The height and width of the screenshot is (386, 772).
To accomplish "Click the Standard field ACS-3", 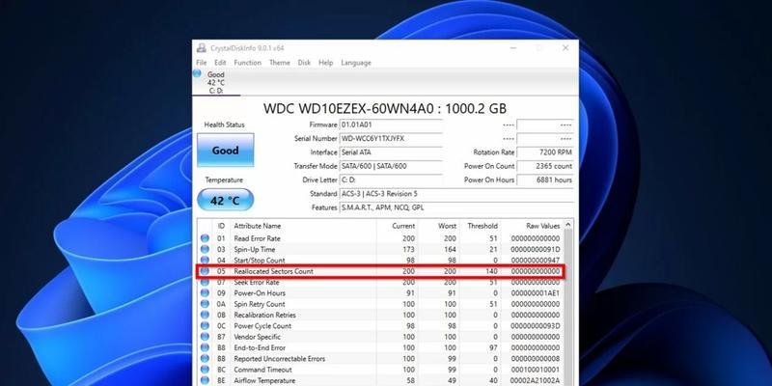I will tap(456, 194).
